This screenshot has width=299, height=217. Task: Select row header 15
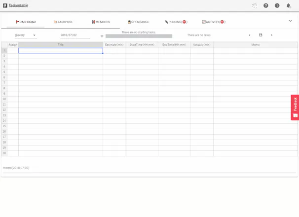tap(4, 126)
